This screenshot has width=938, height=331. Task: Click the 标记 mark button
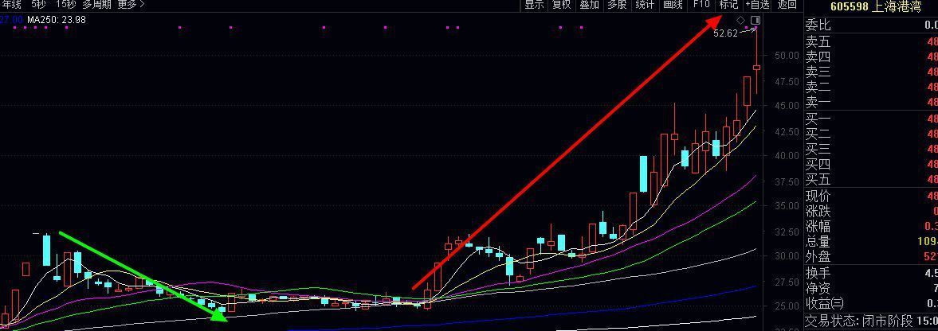728,5
